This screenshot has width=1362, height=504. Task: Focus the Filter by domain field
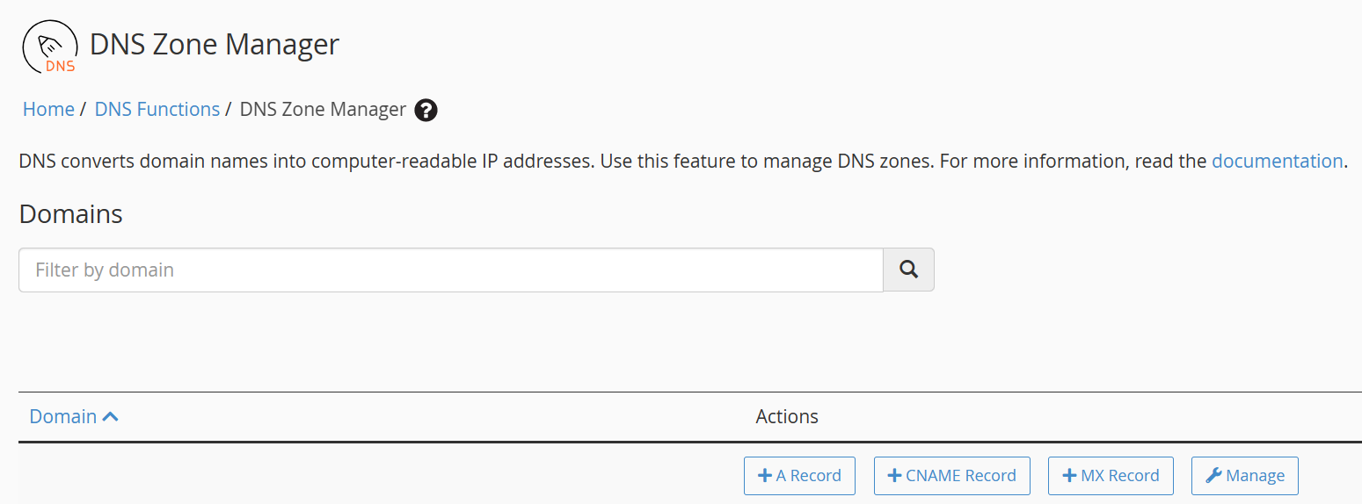[451, 270]
